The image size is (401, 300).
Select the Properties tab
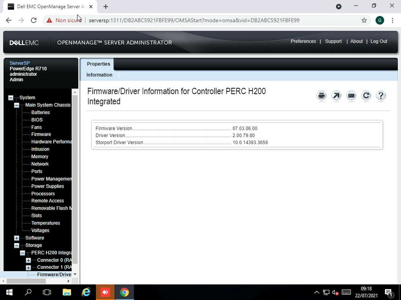[98, 64]
